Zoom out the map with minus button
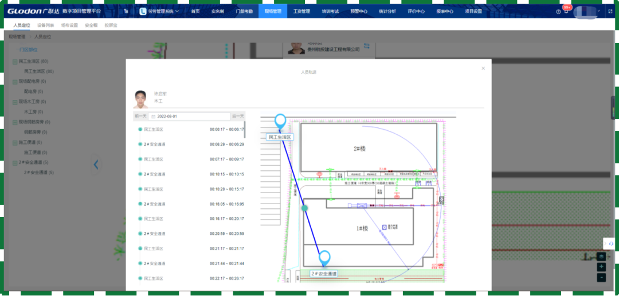This screenshot has height=296, width=619. point(601,278)
